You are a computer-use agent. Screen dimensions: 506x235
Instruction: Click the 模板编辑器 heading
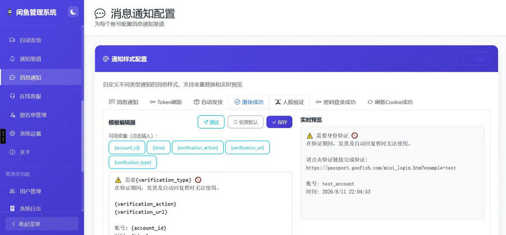(x=122, y=122)
